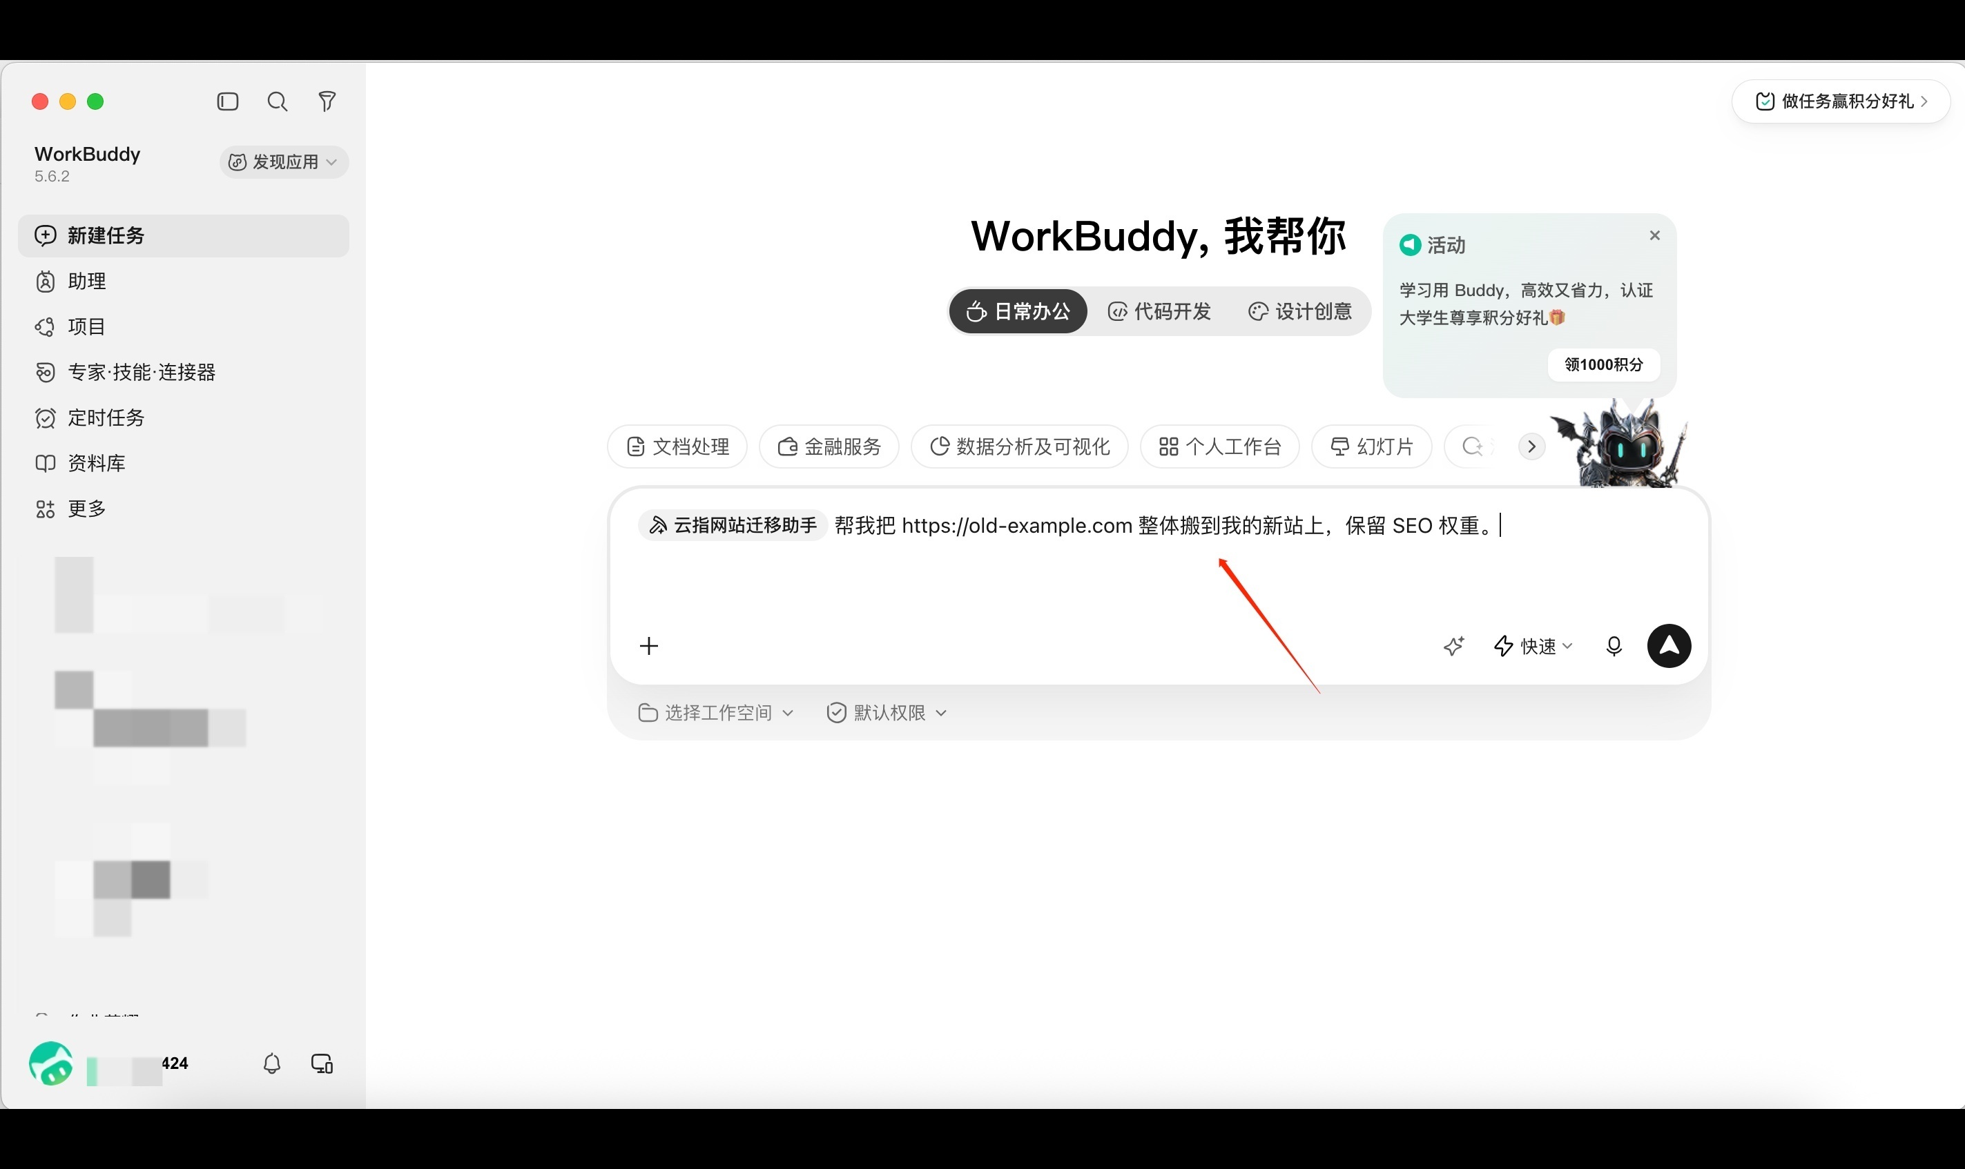The width and height of the screenshot is (1965, 1169).
Task: Expand the 发现应用 dropdown
Action: (284, 162)
